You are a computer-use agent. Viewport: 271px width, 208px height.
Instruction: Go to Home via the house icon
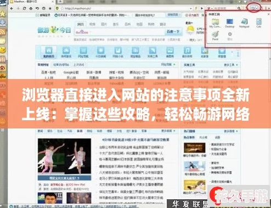coord(31,8)
